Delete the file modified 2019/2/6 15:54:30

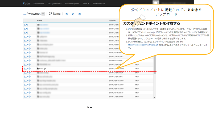click(x=30, y=92)
